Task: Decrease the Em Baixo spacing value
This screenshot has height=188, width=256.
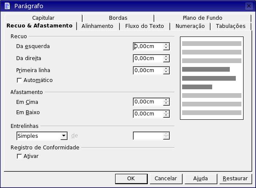Action: click(166, 115)
